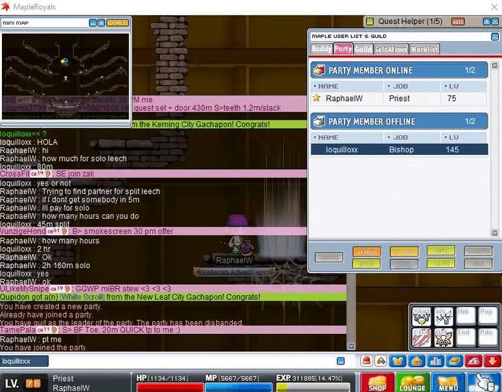Screen dimensions: 502x392
Task: Click the empty Pdn quick slot
Action: 487,338
